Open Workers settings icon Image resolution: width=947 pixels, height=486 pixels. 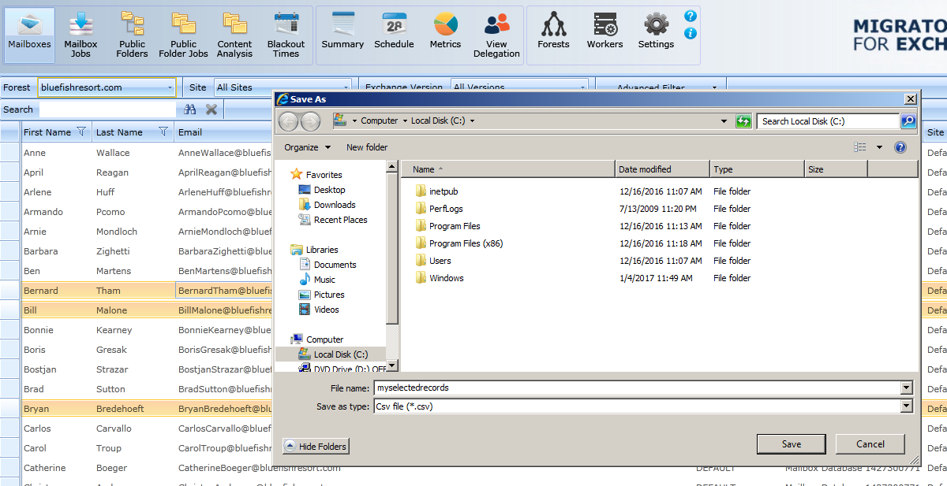click(605, 32)
